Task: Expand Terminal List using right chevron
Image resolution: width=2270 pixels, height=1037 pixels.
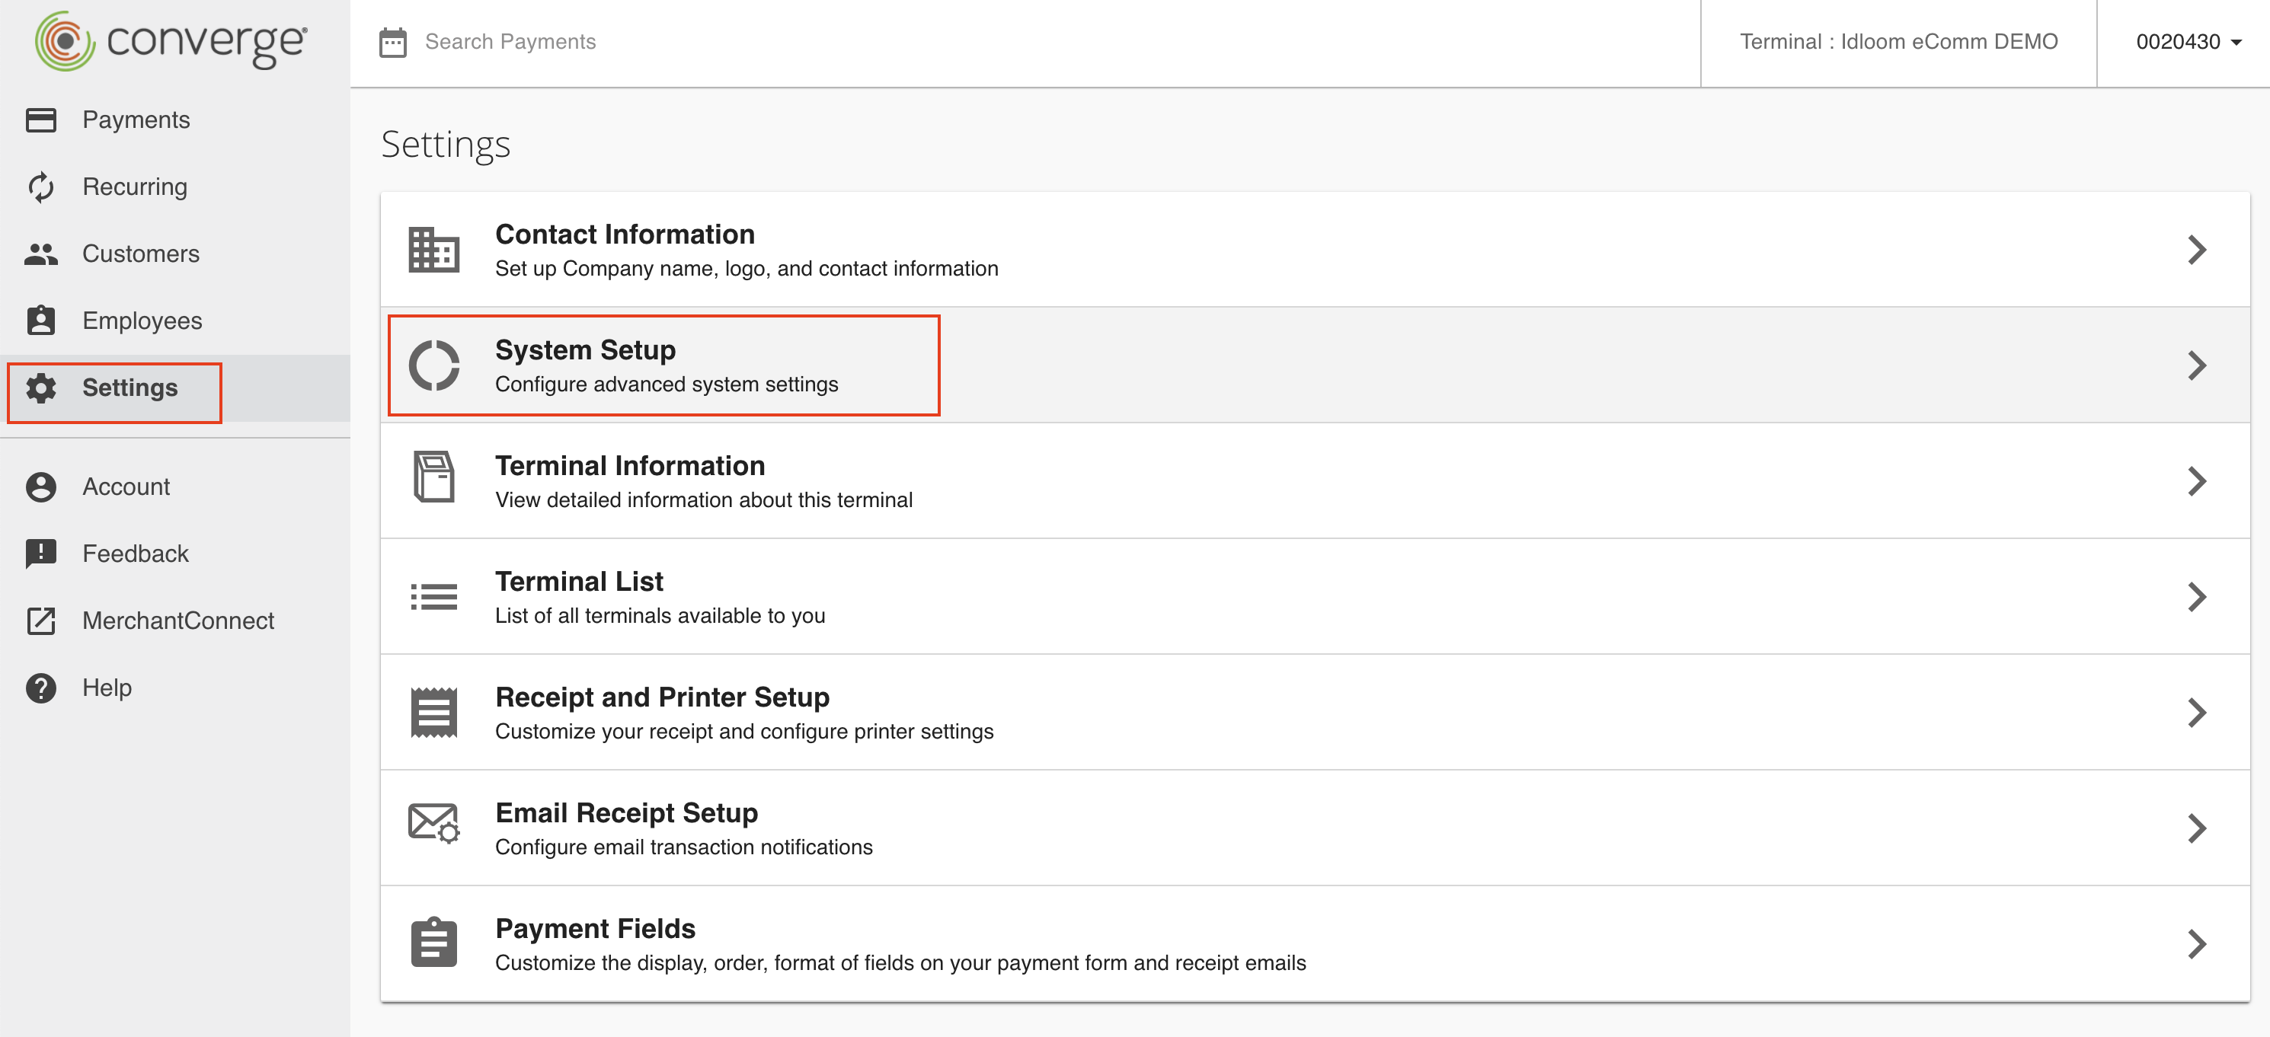Action: point(2196,598)
